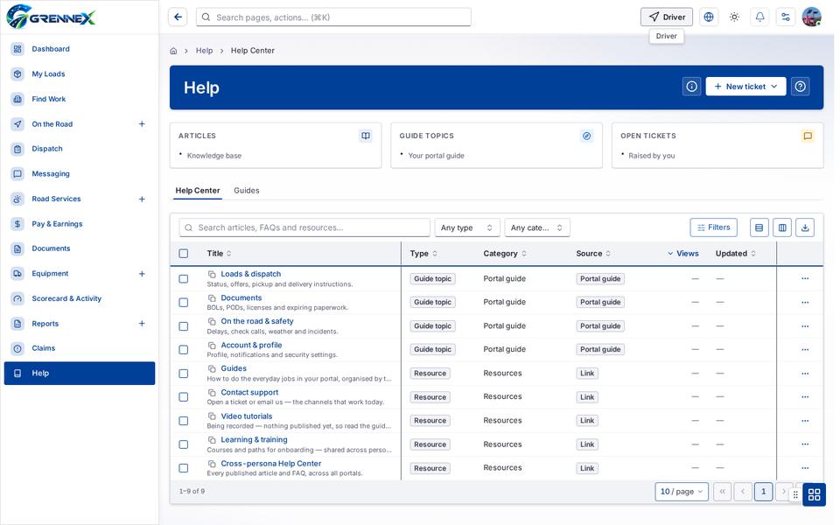Screen dimensions: 840x525
Task: Check the On the road & safety row
Action: click(184, 326)
